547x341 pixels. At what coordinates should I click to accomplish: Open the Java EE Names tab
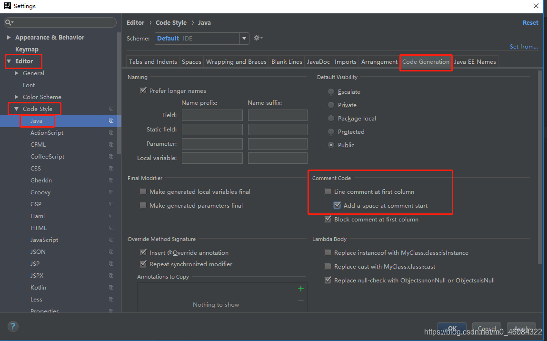(475, 62)
